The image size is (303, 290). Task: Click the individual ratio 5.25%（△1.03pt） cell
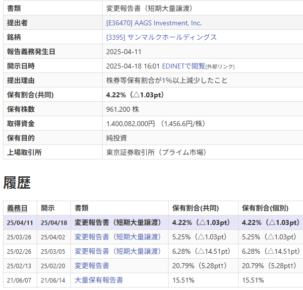point(269,237)
